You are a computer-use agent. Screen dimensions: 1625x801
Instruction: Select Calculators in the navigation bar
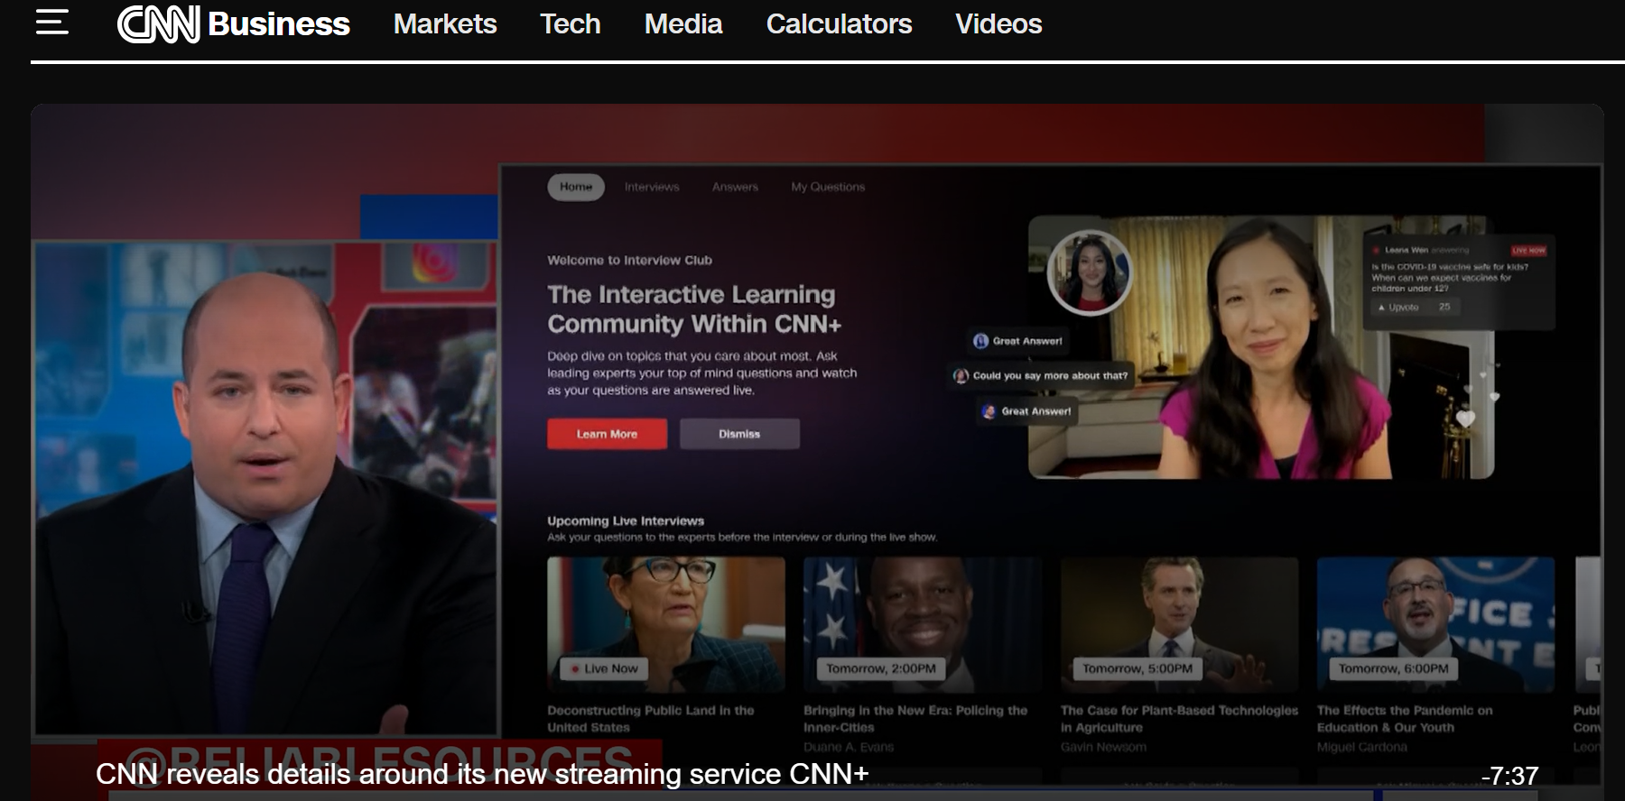tap(839, 24)
